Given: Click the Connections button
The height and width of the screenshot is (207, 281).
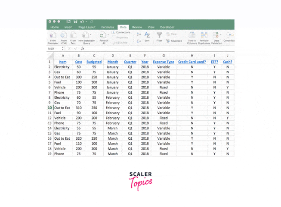Looking at the screenshot, I should click(x=121, y=32).
